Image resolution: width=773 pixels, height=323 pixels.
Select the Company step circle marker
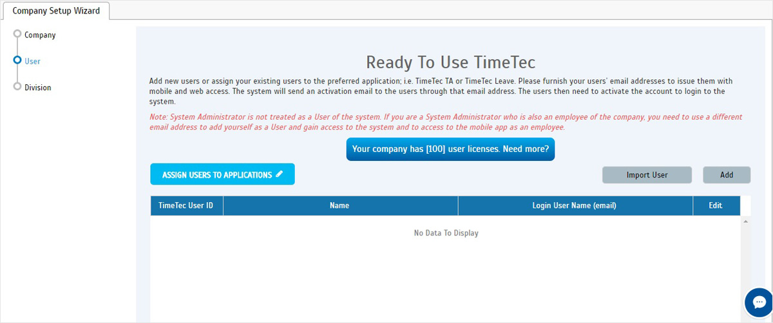[x=17, y=34]
